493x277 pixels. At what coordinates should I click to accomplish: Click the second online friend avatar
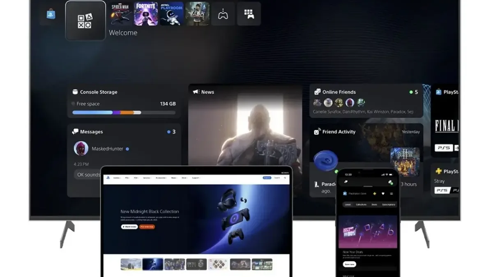328,103
